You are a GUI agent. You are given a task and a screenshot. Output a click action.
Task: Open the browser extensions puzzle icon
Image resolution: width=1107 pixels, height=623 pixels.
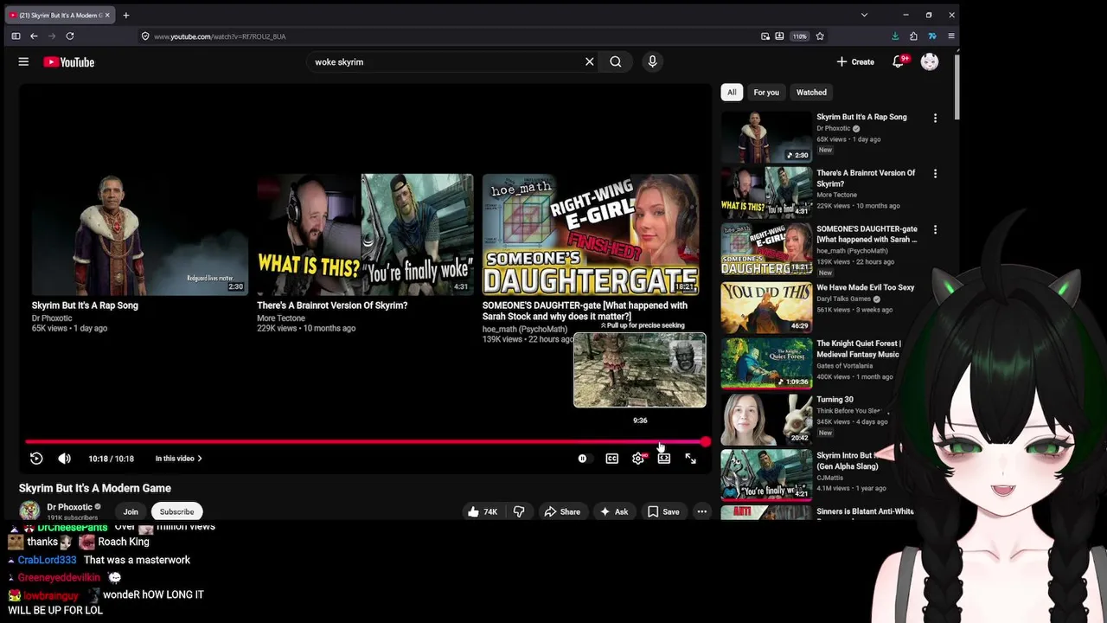tap(913, 36)
